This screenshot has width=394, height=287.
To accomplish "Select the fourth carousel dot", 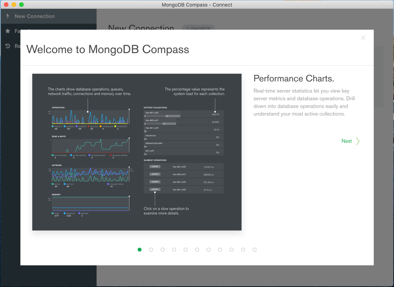I will 174,250.
